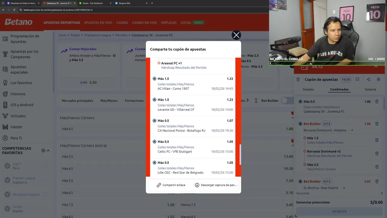Open Apuestas en Vivo menu
The height and width of the screenshot is (218, 387).
click(x=98, y=23)
